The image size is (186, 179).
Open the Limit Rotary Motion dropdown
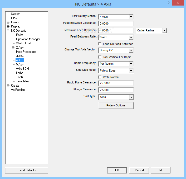131,17
